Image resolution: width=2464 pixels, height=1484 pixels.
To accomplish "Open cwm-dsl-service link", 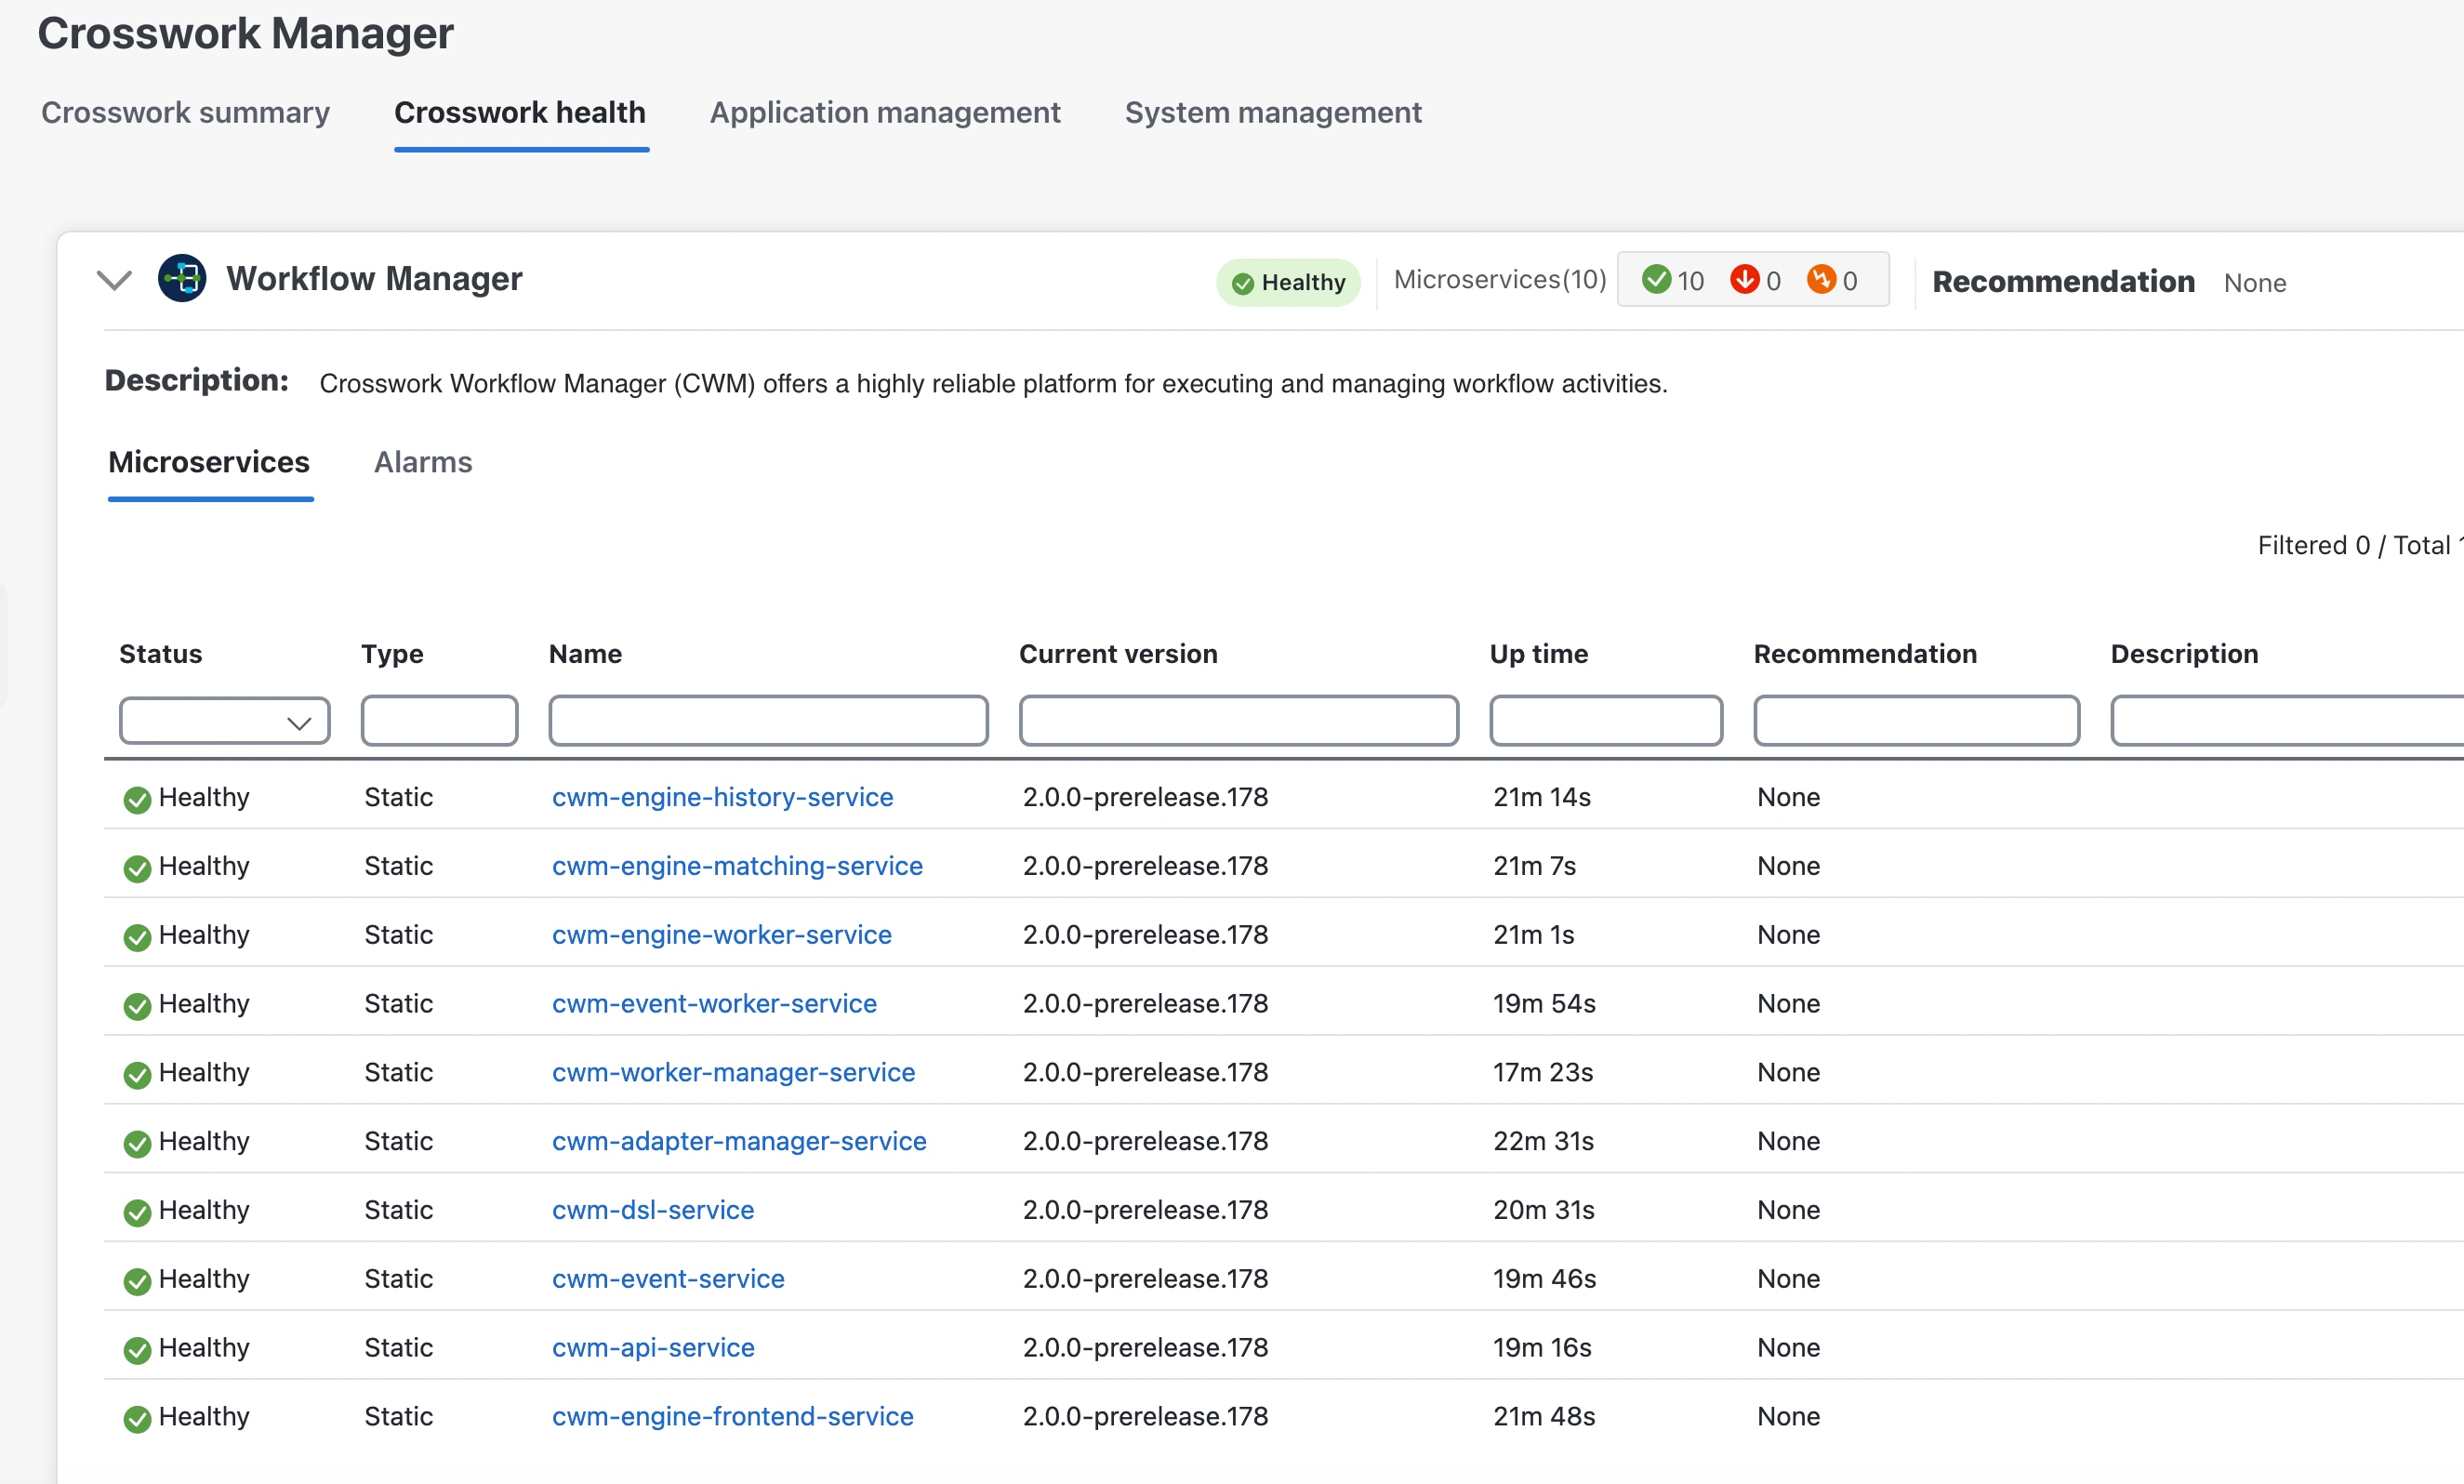I will coord(653,1210).
